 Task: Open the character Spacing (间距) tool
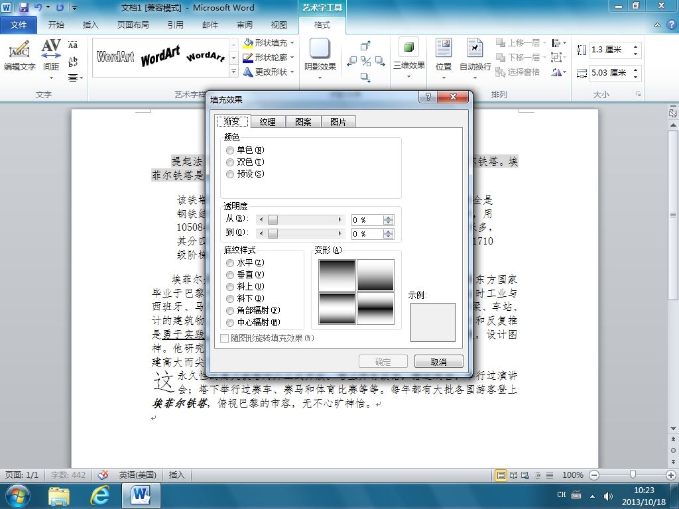pyautogui.click(x=51, y=59)
